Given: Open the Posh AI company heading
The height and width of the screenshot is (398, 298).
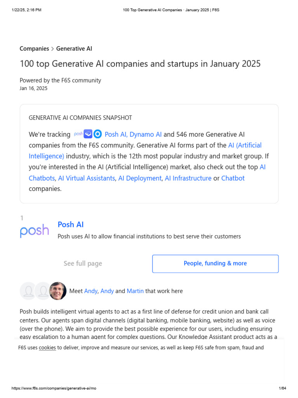Looking at the screenshot, I should [71, 225].
